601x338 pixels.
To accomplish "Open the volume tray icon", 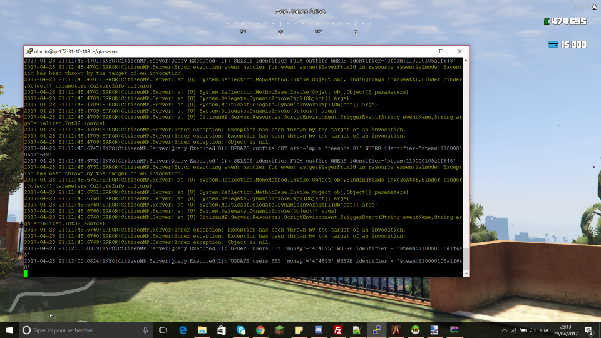I will coord(532,330).
